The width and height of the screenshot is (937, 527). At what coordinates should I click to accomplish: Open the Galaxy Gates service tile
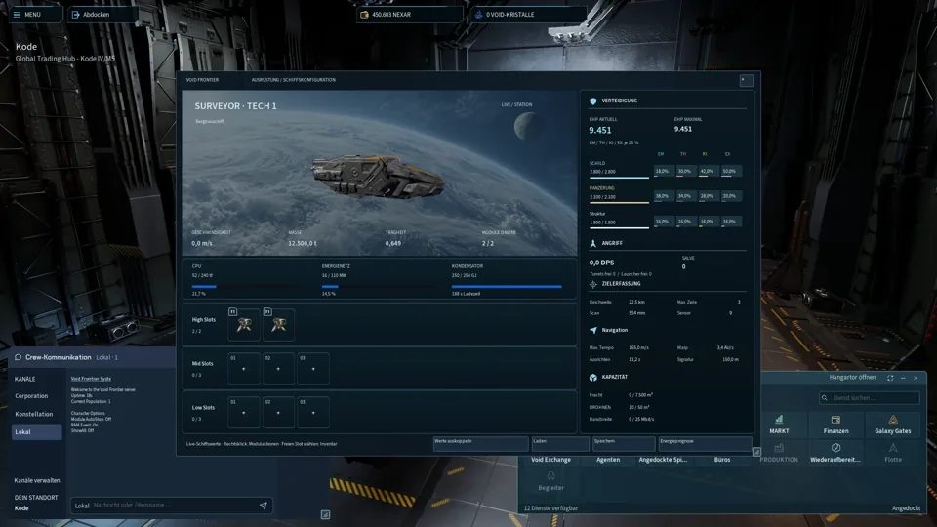point(893,425)
